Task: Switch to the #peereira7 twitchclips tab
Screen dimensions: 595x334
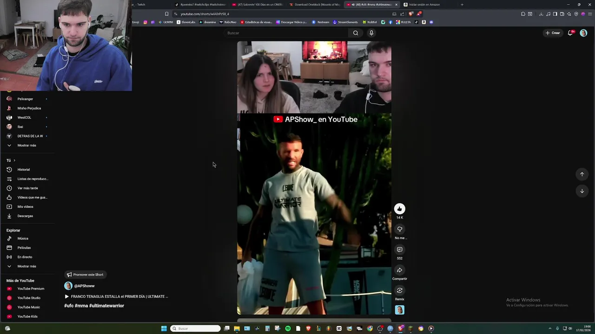Action: click(200, 5)
